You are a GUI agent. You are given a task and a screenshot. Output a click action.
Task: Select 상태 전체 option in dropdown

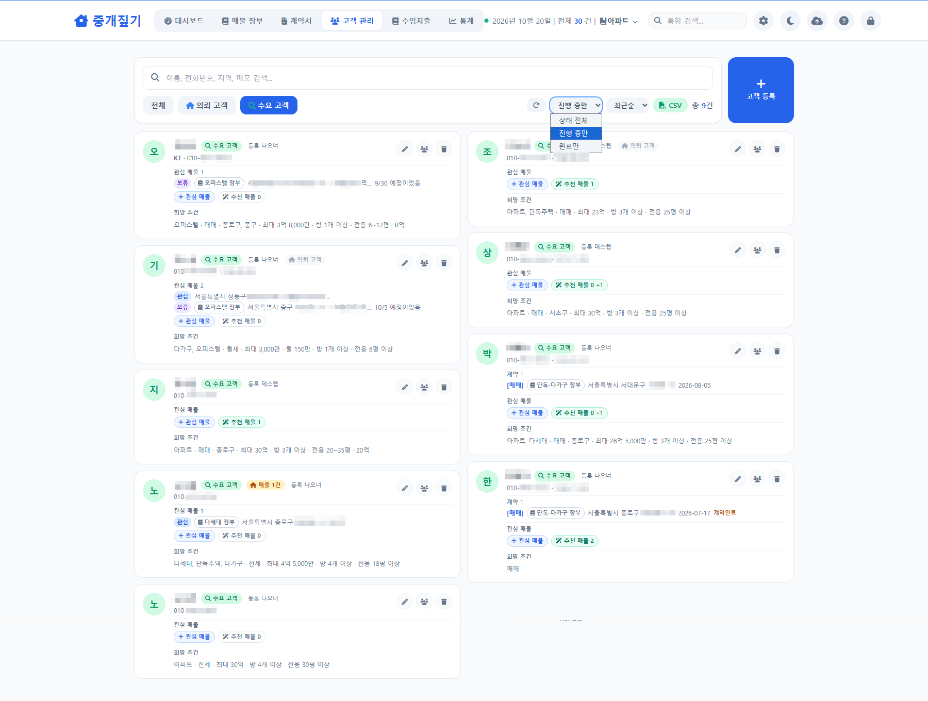point(576,120)
